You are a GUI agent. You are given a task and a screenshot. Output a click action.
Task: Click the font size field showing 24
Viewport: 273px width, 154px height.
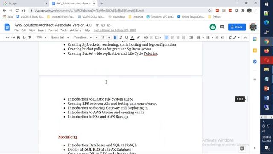coord(103,37)
